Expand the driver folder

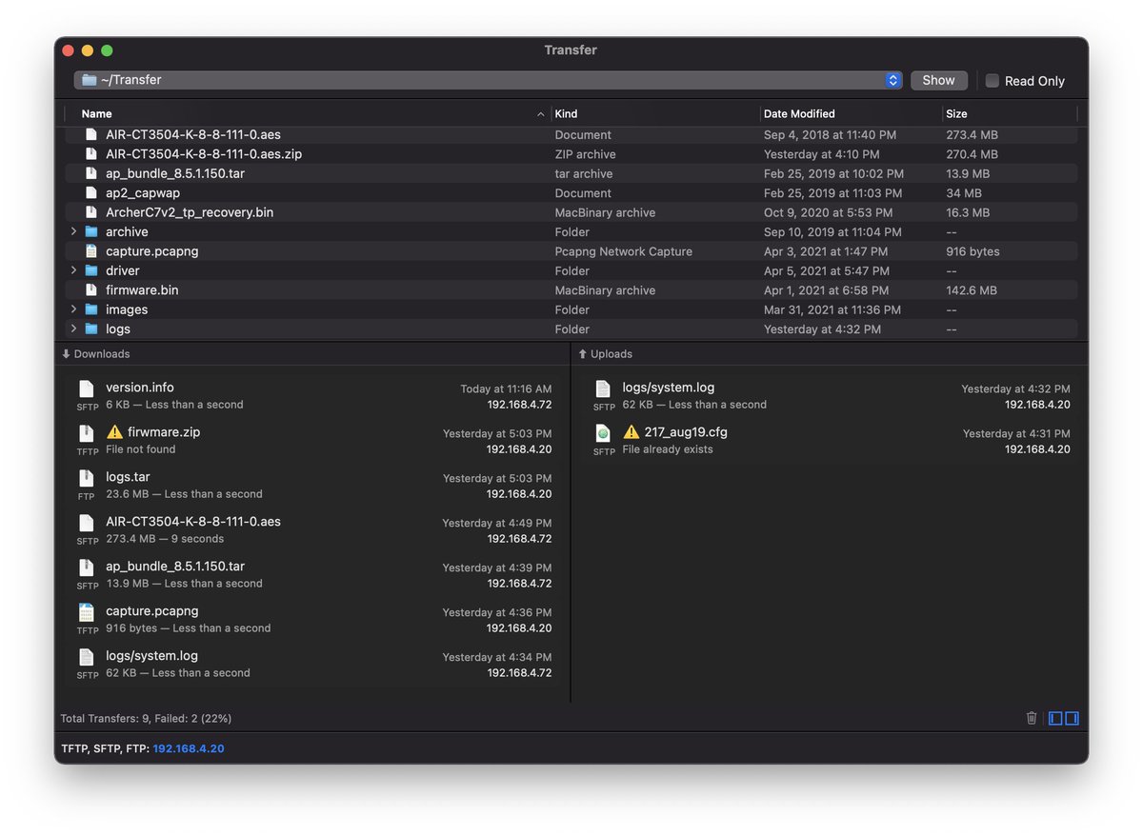(74, 270)
